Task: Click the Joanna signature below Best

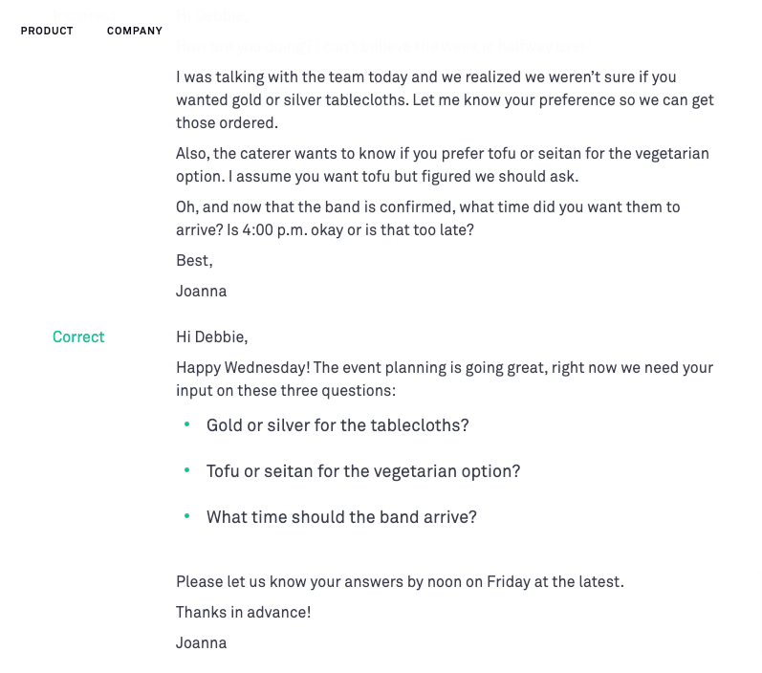Action: [x=201, y=291]
